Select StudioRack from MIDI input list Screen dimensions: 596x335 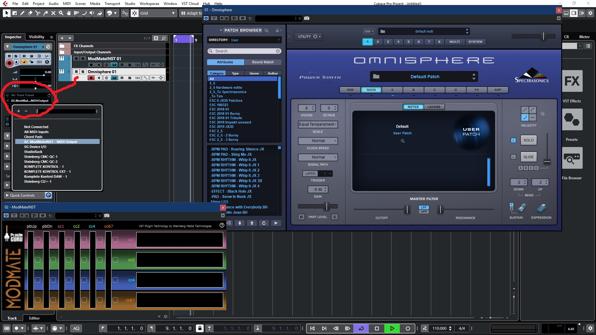coord(33,152)
